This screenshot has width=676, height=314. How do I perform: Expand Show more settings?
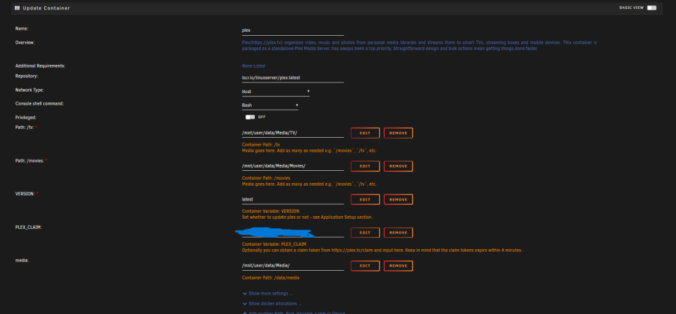pyautogui.click(x=267, y=293)
